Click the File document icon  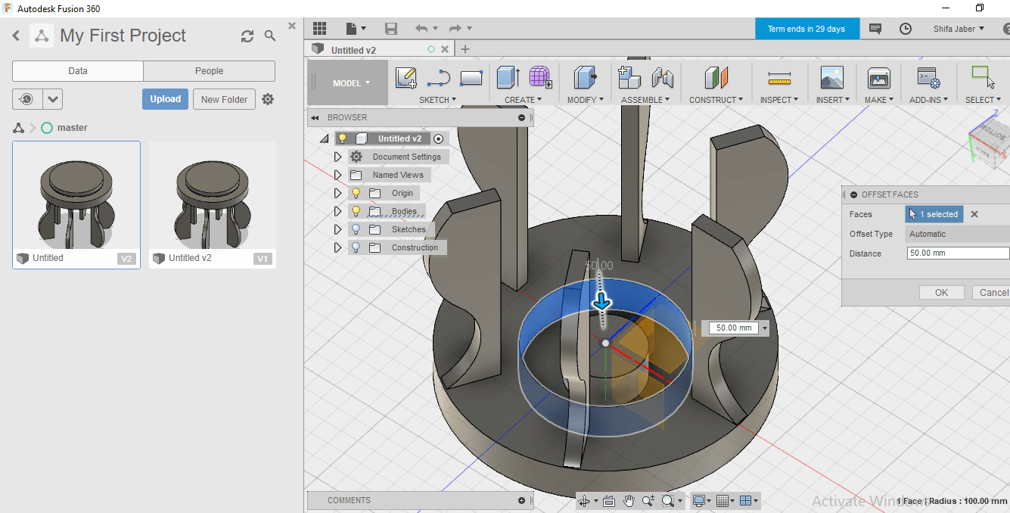352,29
